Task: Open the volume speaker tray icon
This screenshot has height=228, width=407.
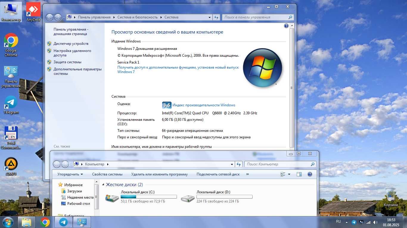Action: point(376,222)
